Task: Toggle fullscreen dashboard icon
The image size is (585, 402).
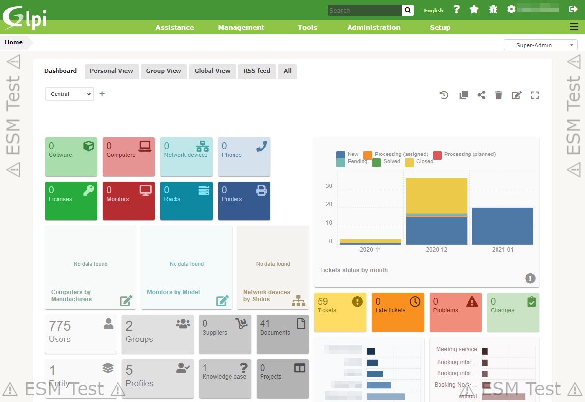Action: [x=535, y=95]
